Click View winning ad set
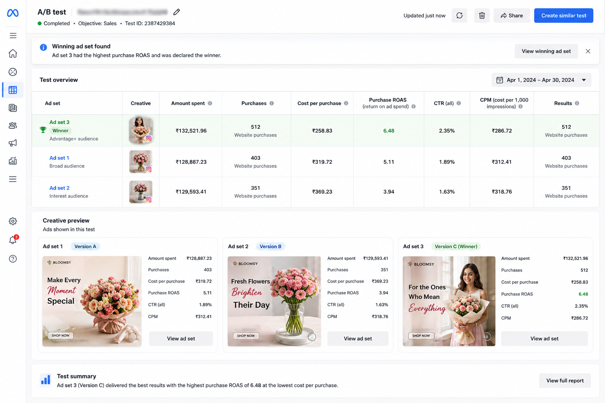 [546, 51]
